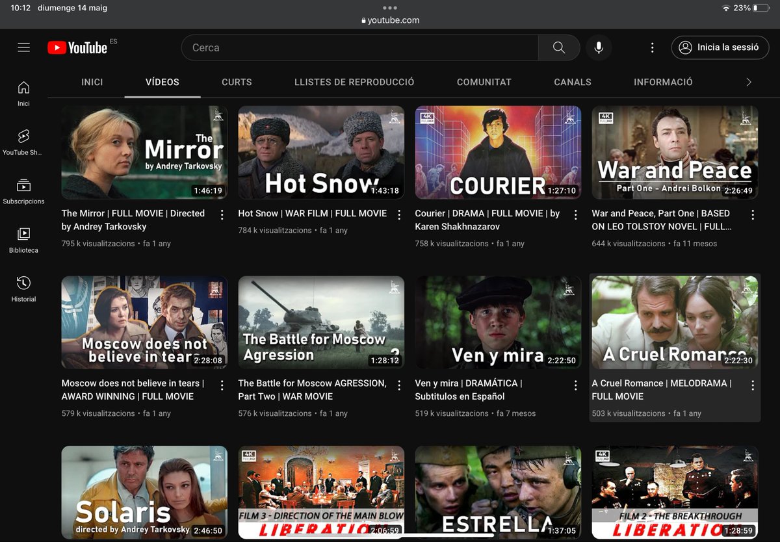Image resolution: width=780 pixels, height=542 pixels.
Task: Switch to the CURTS tab
Action: (x=237, y=82)
